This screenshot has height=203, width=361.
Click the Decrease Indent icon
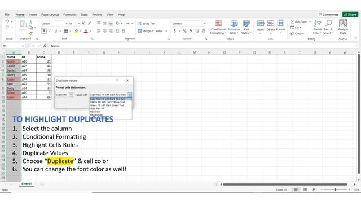[x=117, y=31]
